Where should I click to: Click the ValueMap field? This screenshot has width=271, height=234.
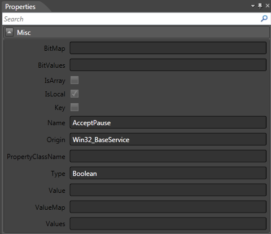click(168, 207)
